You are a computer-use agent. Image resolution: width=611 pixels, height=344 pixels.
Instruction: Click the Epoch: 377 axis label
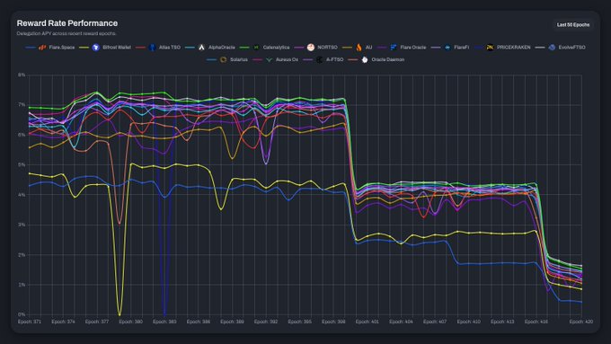97,322
